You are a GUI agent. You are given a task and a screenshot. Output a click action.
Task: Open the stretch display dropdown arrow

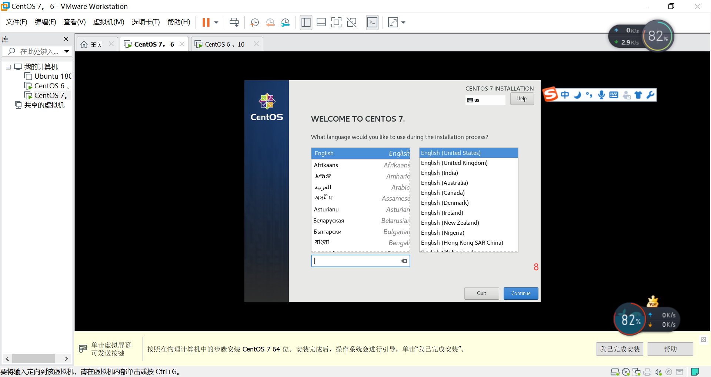(403, 23)
